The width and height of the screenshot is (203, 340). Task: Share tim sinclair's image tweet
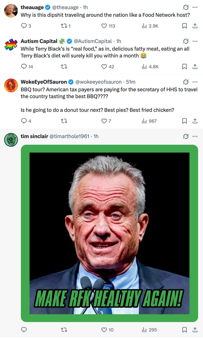195,330
